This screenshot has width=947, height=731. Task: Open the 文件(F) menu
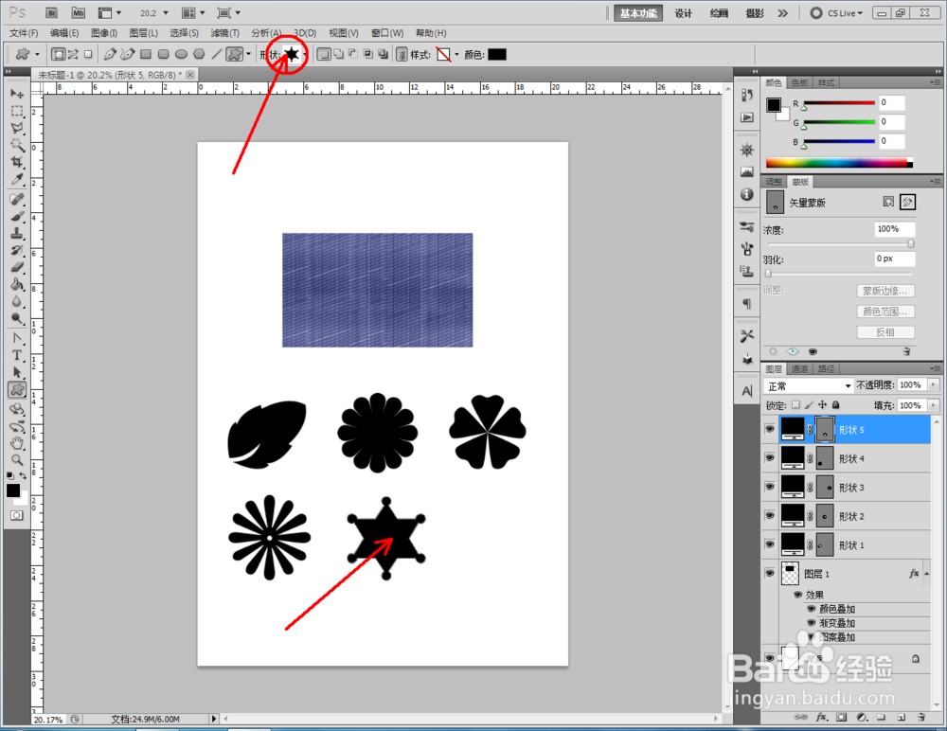coord(25,32)
